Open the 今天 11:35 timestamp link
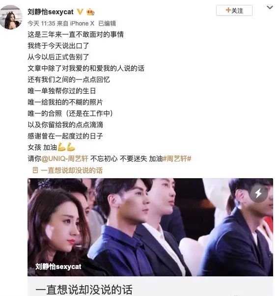Viewport: 280px width, 296px height. tap(41, 24)
